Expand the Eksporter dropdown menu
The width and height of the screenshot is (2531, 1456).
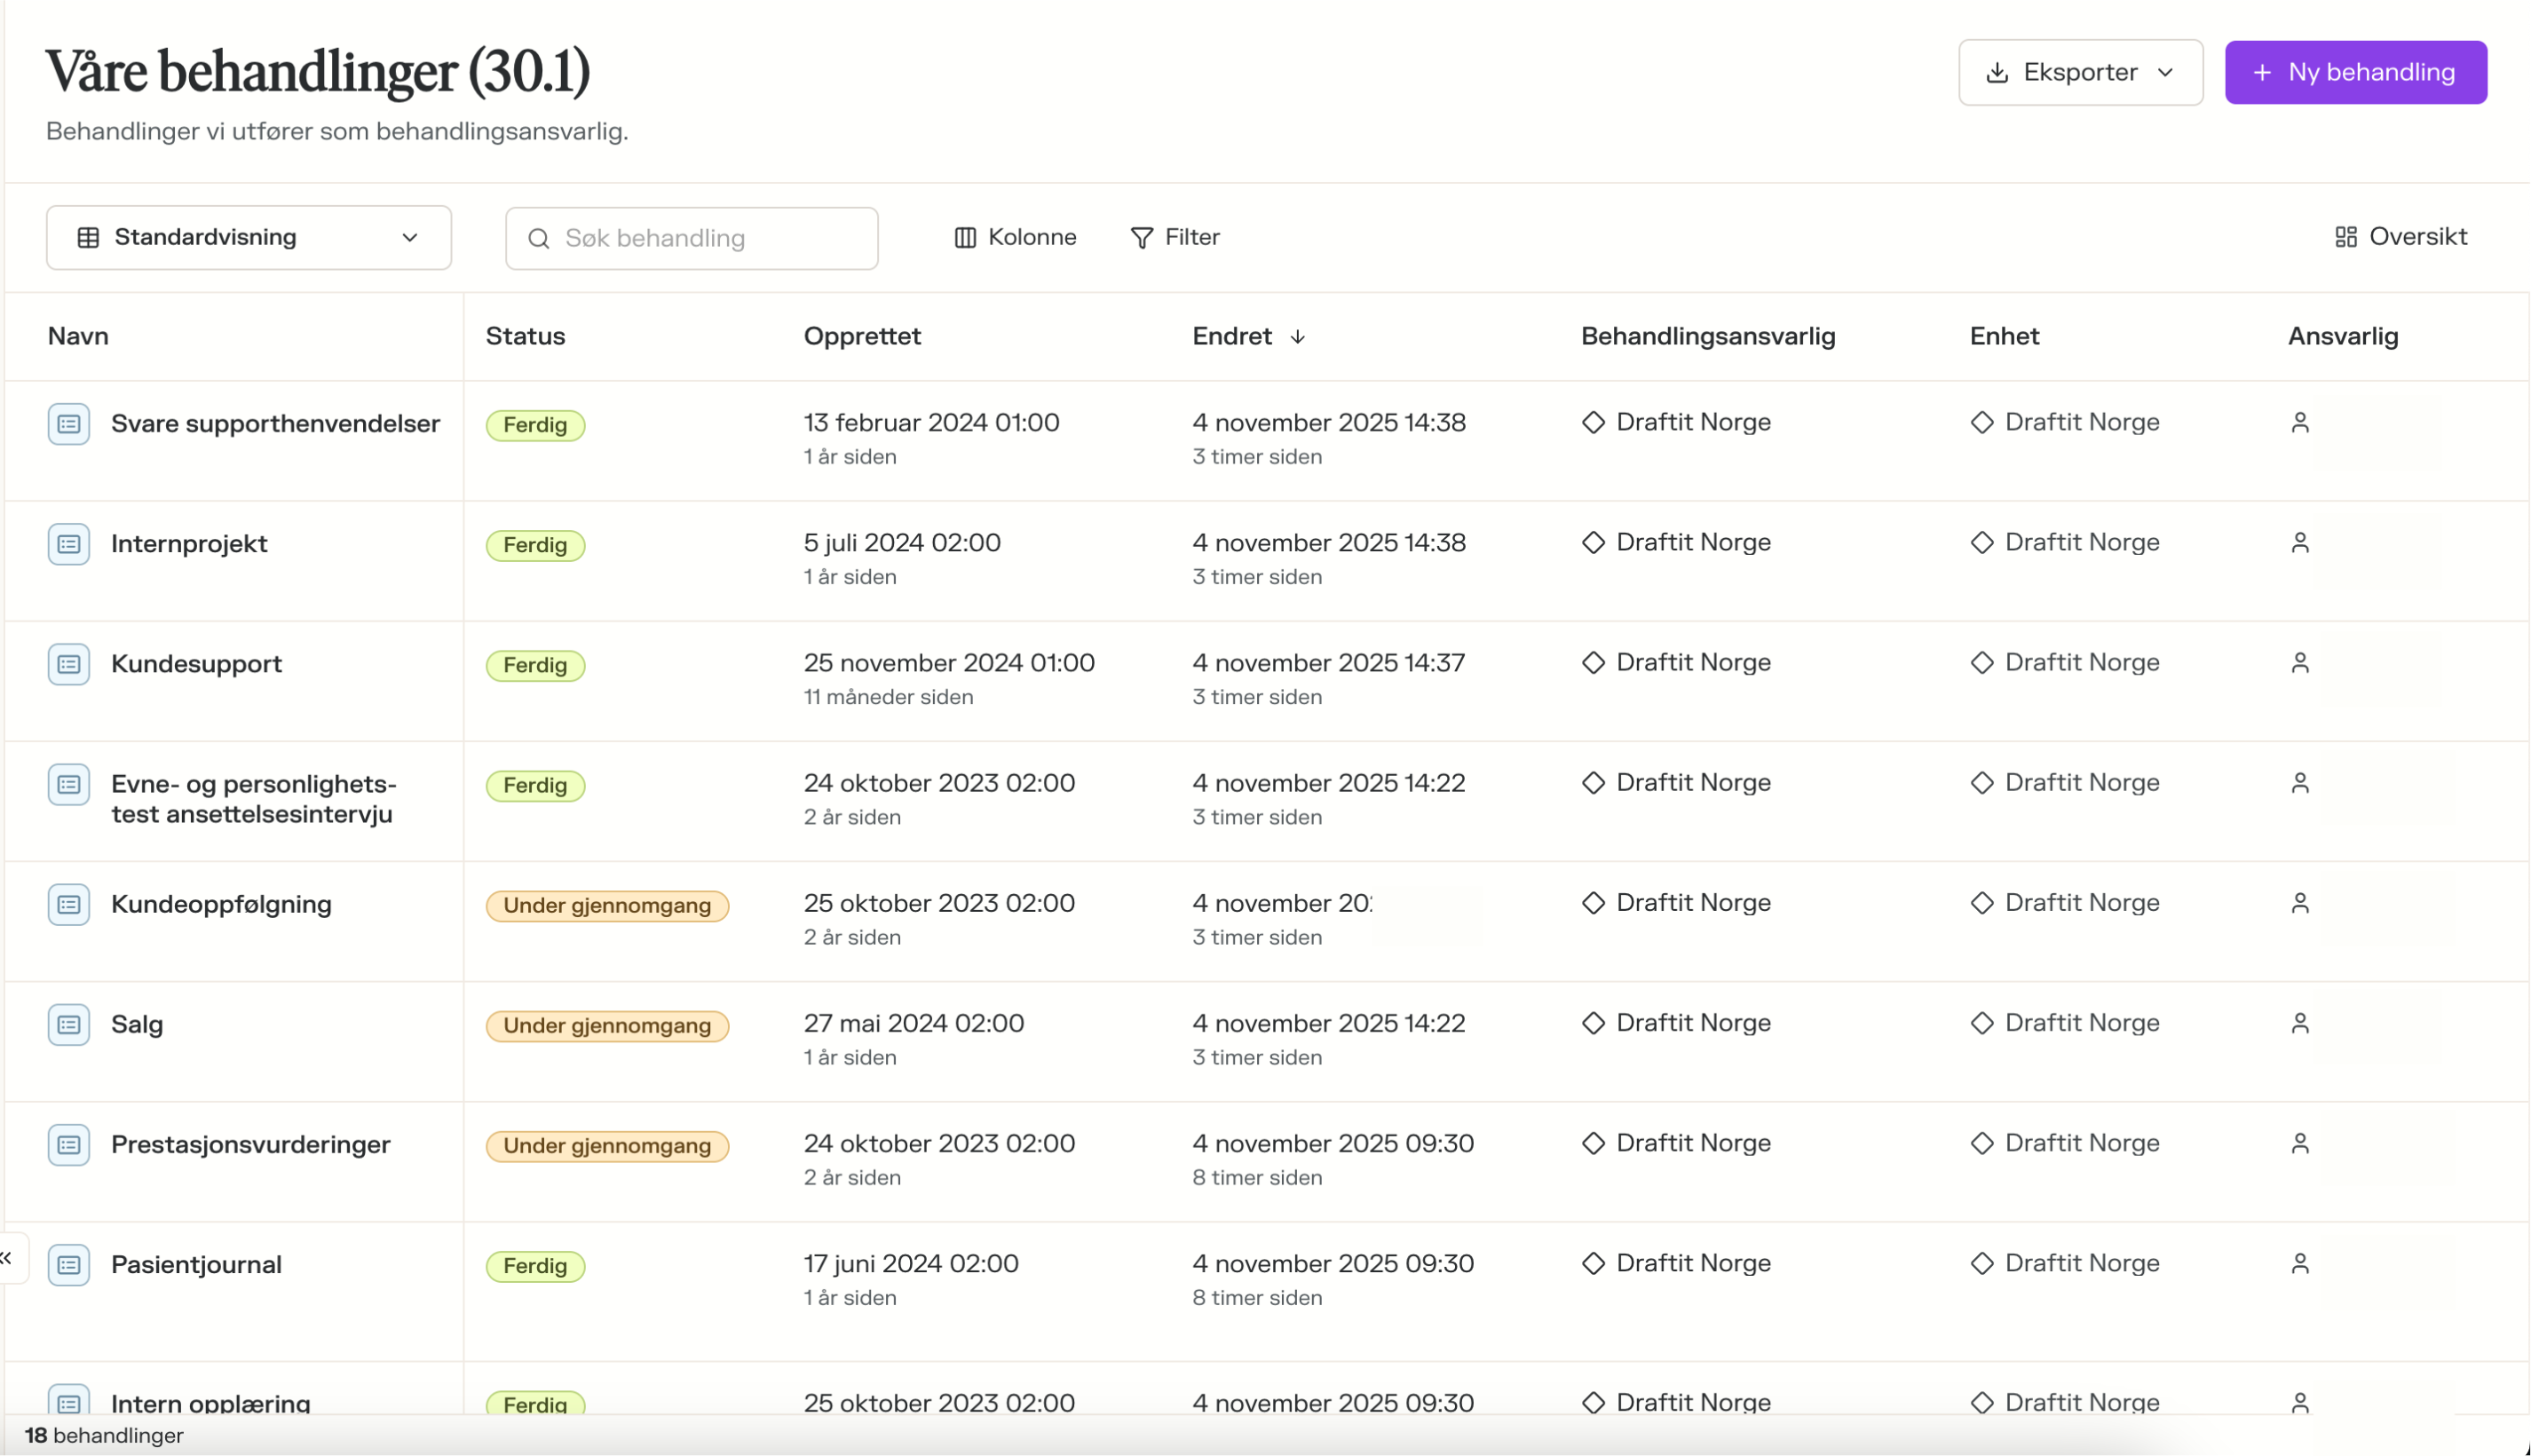[x=2079, y=73]
